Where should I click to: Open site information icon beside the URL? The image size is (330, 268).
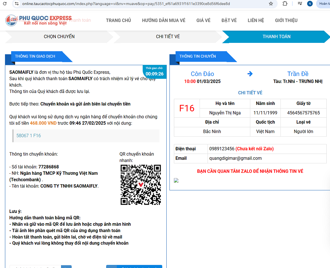click(17, 4)
